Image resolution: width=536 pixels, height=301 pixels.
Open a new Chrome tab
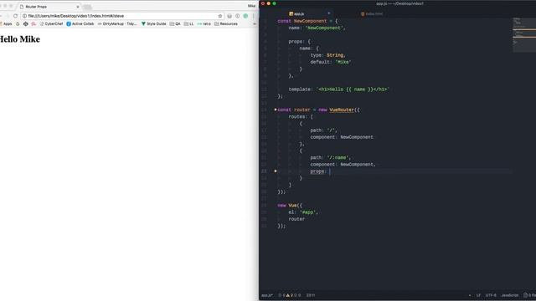[87, 7]
